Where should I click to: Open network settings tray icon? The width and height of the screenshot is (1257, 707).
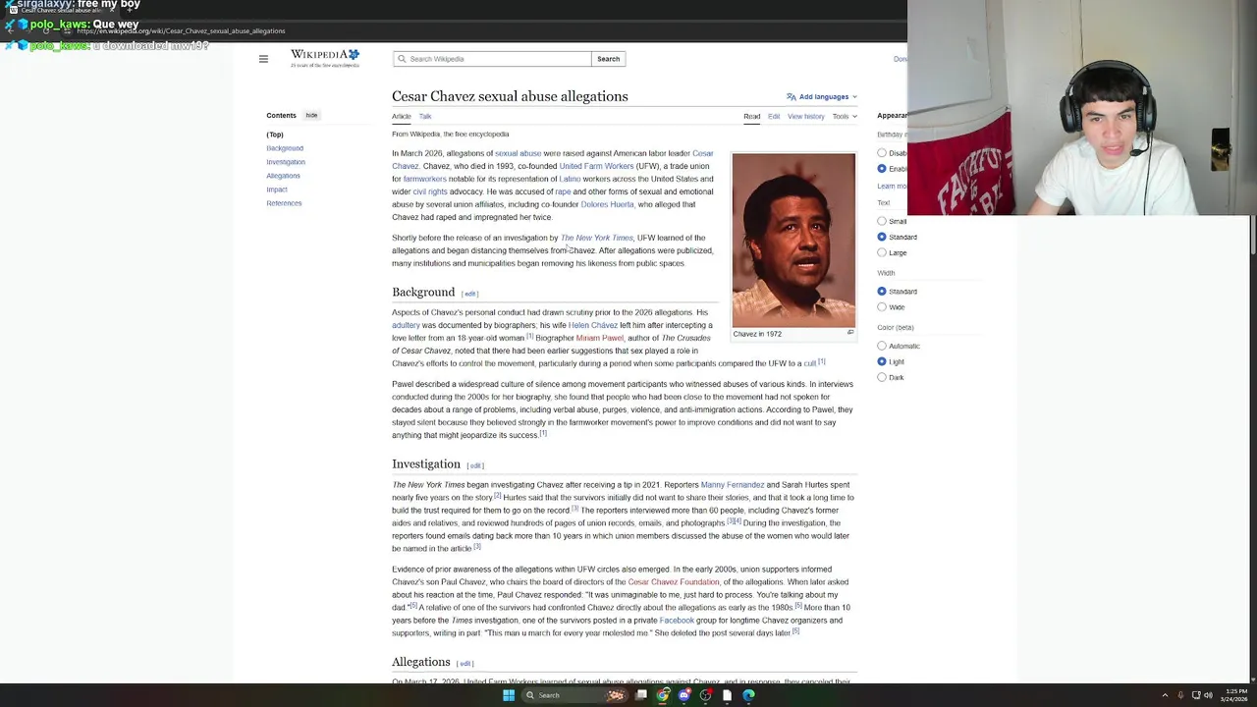(x=1196, y=695)
